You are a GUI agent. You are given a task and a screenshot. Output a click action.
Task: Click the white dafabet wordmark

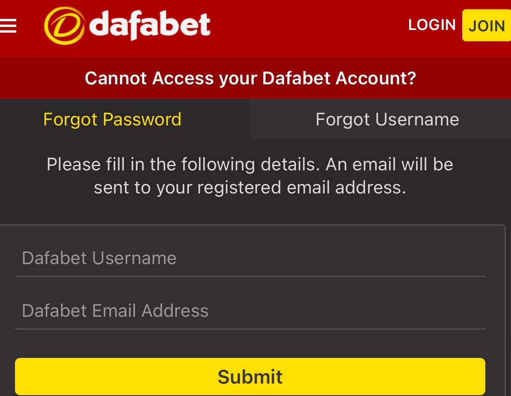[x=150, y=26]
